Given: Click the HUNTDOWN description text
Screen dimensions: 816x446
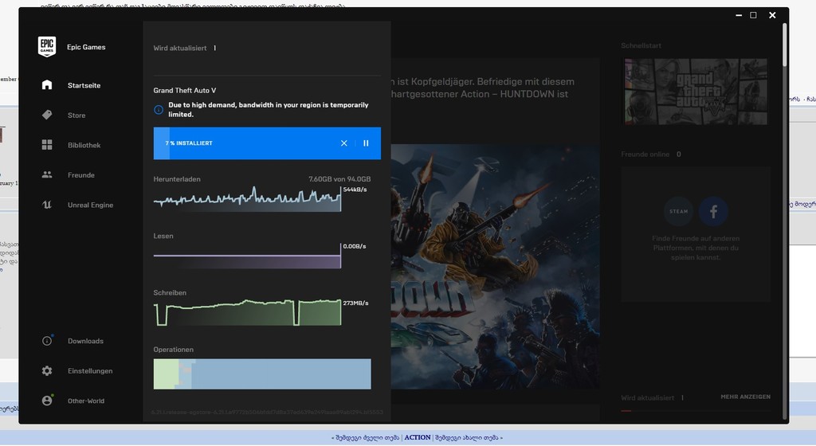Looking at the screenshot, I should coord(482,88).
